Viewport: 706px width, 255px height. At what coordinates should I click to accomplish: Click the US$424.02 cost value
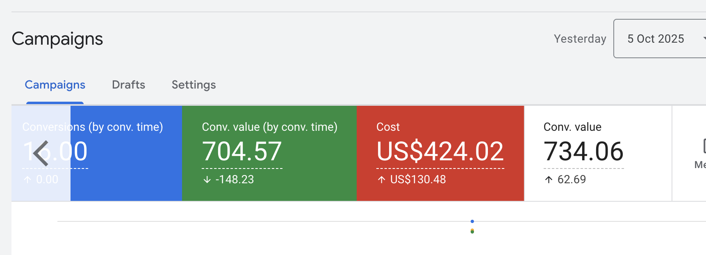440,152
